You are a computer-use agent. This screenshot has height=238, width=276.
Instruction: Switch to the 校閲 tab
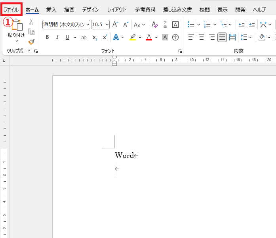tap(205, 10)
